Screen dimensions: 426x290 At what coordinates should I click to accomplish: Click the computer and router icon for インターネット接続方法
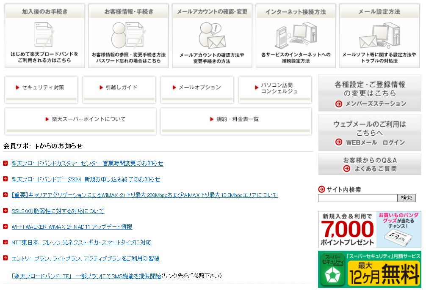coord(296,36)
